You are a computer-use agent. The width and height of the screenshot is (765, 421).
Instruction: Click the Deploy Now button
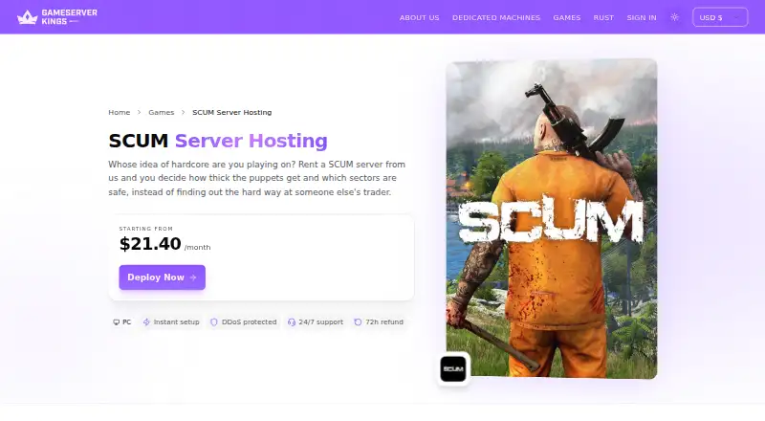(x=162, y=277)
